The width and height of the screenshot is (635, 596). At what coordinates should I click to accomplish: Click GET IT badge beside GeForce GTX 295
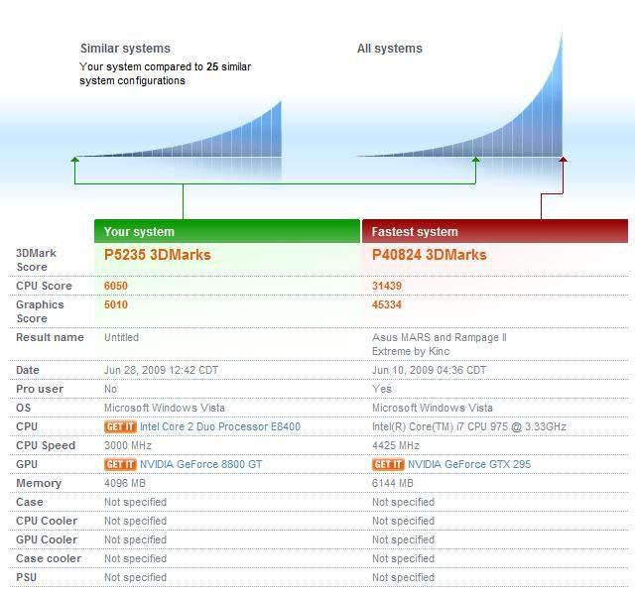click(388, 464)
